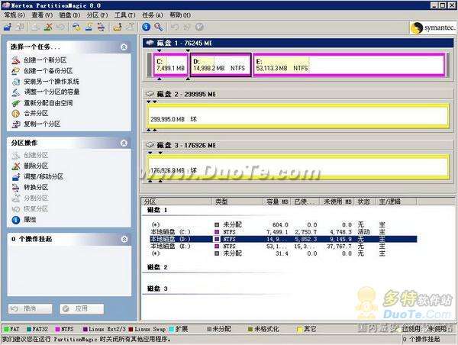Image resolution: width=458 pixels, height=345 pixels.
Task: Open the 磁盘(D) menu
Action: (69, 15)
